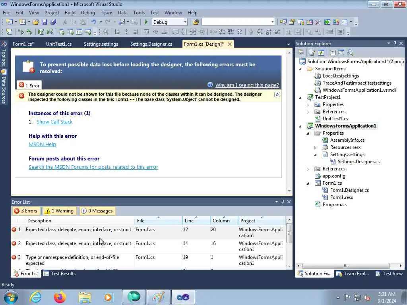Open the empty Find combo box dropdown arrow

[272, 22]
